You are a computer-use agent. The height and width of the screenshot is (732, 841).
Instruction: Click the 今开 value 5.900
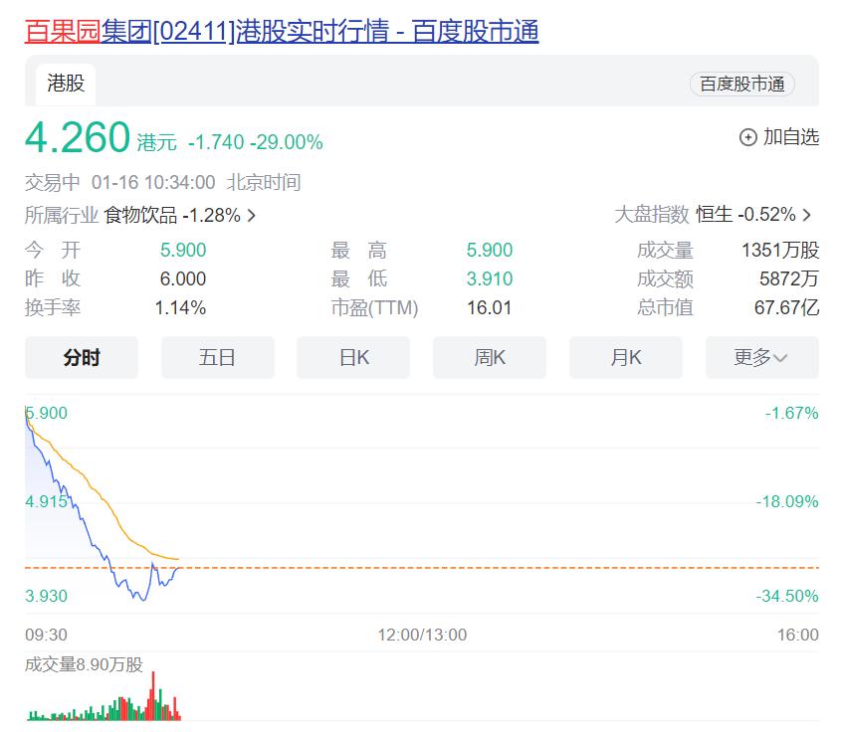tap(183, 251)
